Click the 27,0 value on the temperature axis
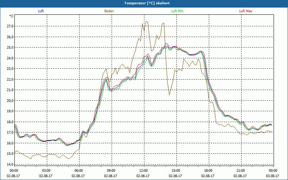The image size is (288, 180). coord(10,26)
